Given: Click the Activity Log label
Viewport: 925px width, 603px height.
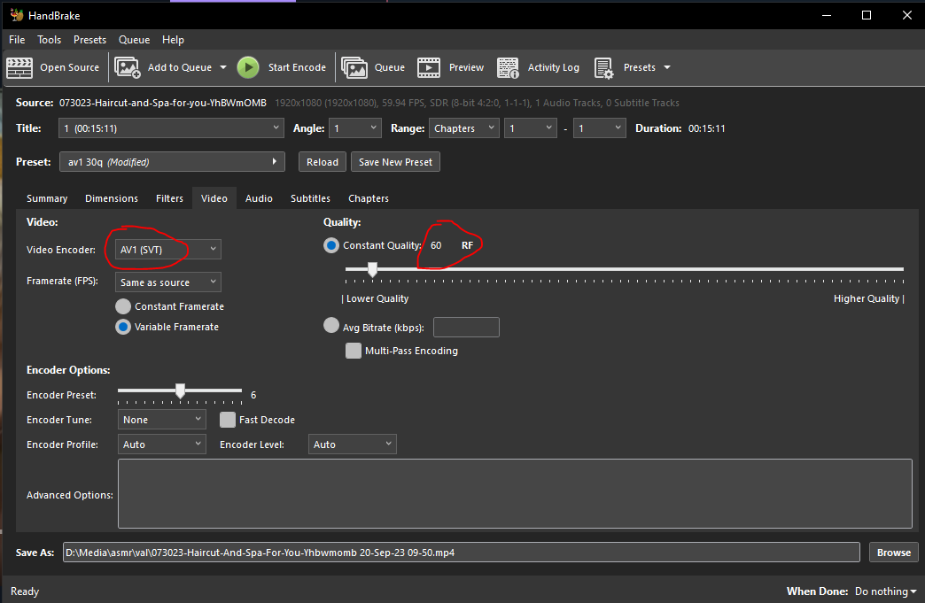Looking at the screenshot, I should 554,67.
